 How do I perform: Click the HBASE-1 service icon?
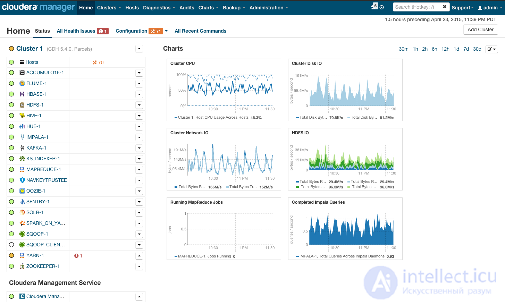point(22,94)
